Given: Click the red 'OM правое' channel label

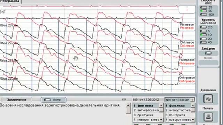Looking at the screenshot, I should pos(187,81).
